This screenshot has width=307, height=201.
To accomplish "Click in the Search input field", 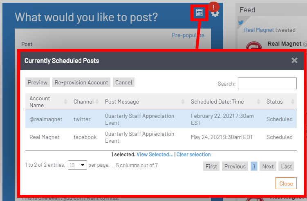I will point(267,84).
